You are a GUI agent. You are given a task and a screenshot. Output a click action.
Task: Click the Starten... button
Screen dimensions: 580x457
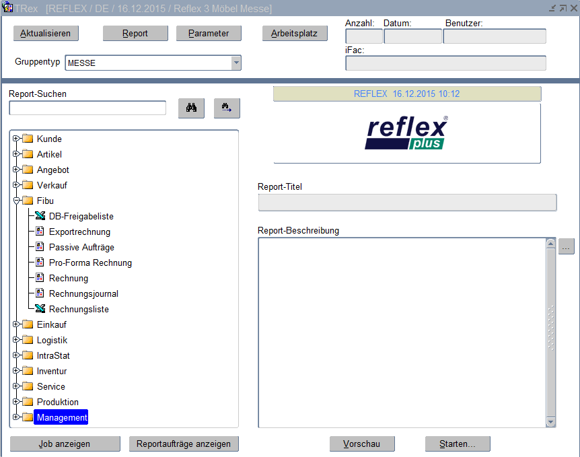click(458, 444)
